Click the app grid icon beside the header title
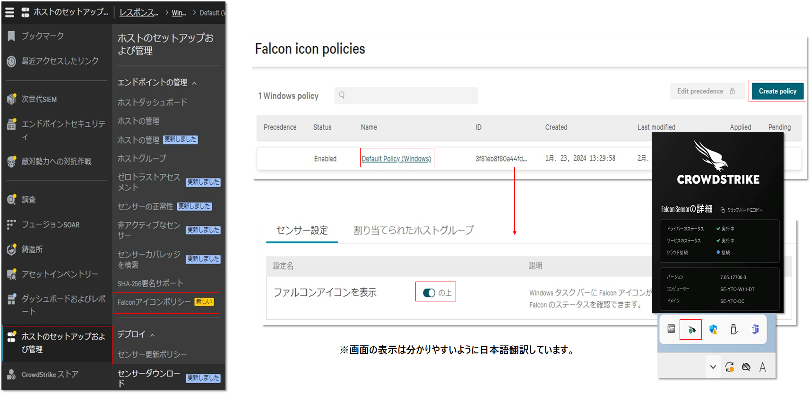The image size is (811, 394). (x=26, y=12)
